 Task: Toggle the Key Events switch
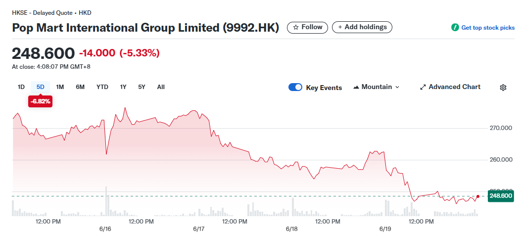[x=295, y=87]
